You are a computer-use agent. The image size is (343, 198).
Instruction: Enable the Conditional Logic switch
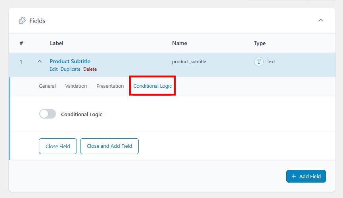(x=48, y=114)
